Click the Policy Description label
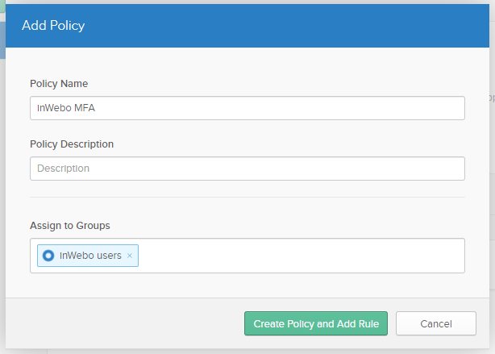 click(72, 144)
